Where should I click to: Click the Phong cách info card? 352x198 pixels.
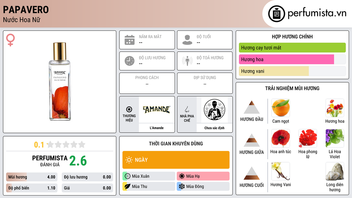147,83
